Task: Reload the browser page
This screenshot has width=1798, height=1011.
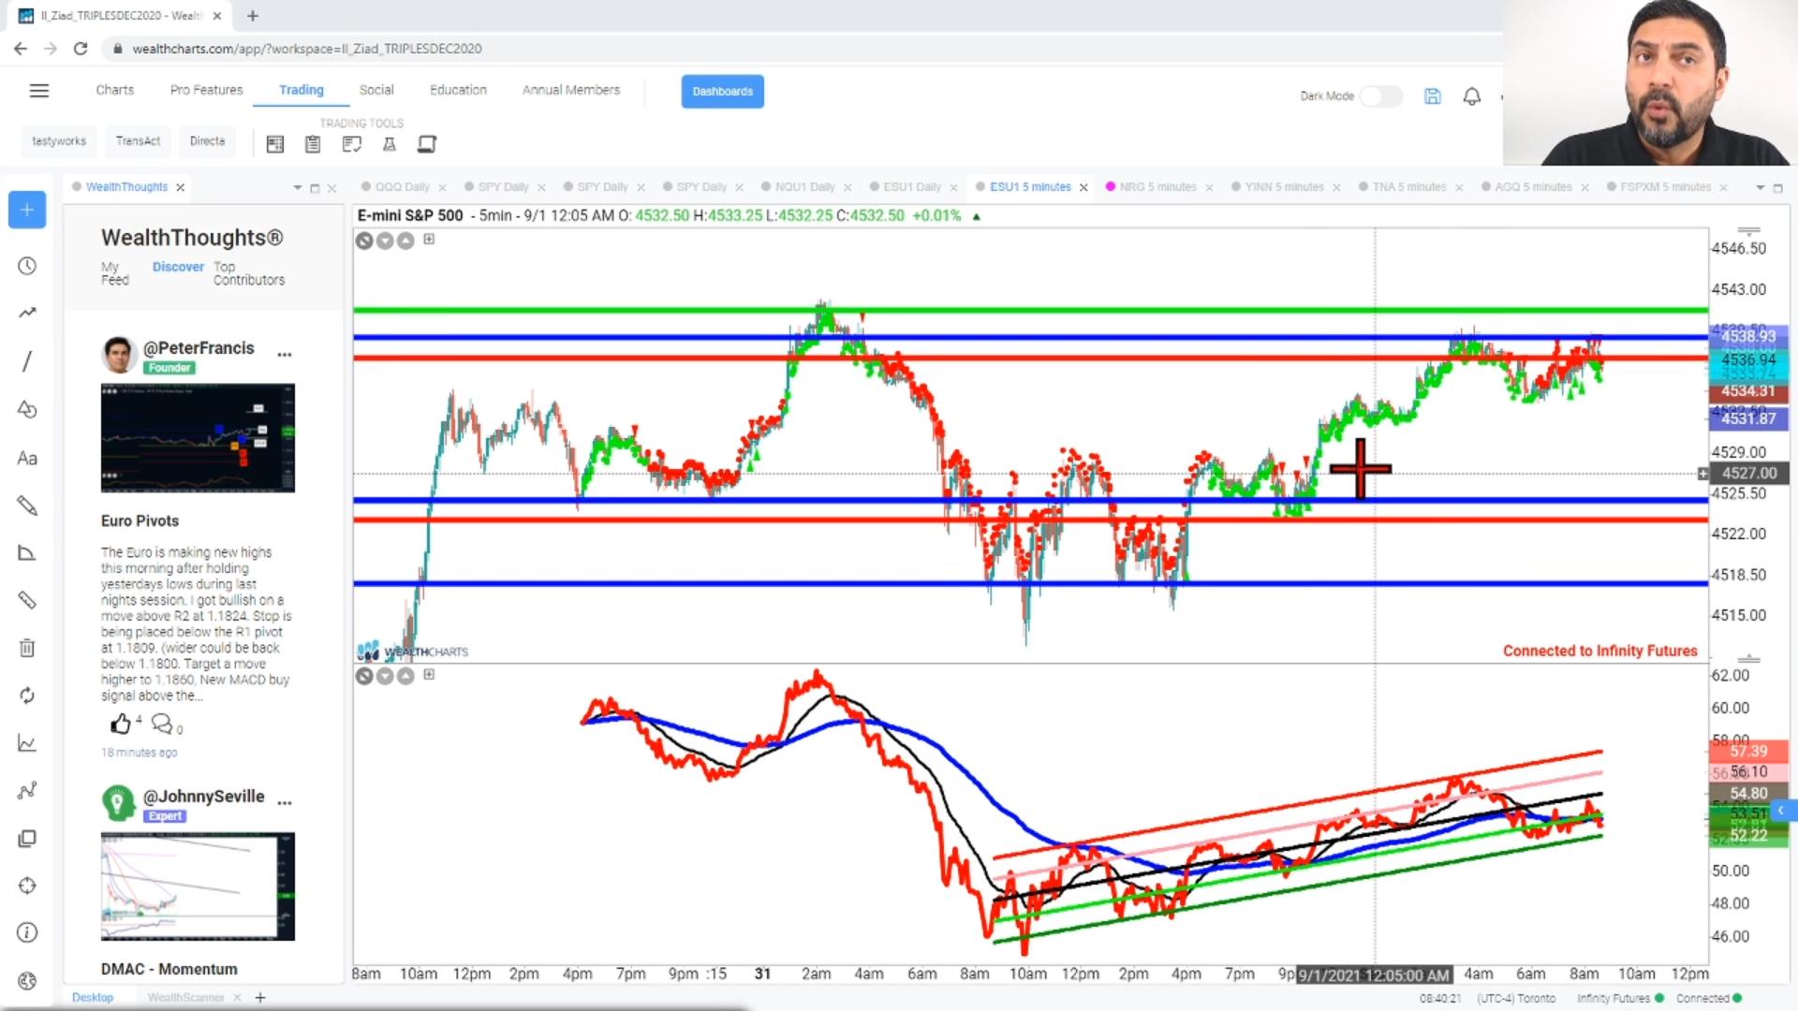Action: pos(81,49)
